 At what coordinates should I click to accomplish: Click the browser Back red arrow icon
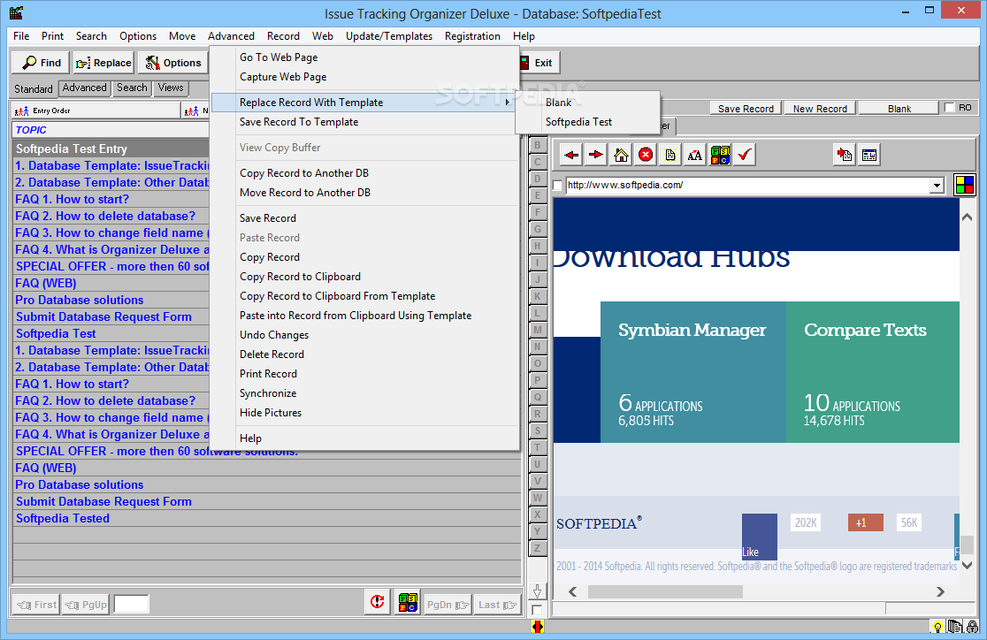pos(571,155)
